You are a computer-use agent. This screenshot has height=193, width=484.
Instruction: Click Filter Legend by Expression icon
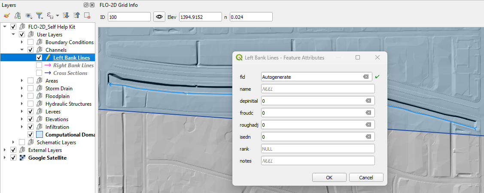pos(50,16)
